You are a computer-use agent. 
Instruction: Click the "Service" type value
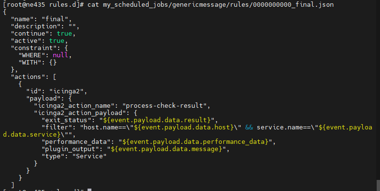pyautogui.click(x=89, y=156)
